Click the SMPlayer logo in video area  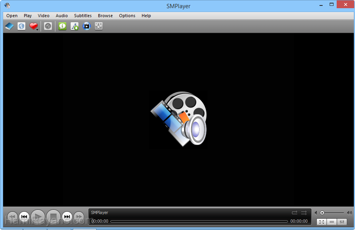click(x=179, y=119)
